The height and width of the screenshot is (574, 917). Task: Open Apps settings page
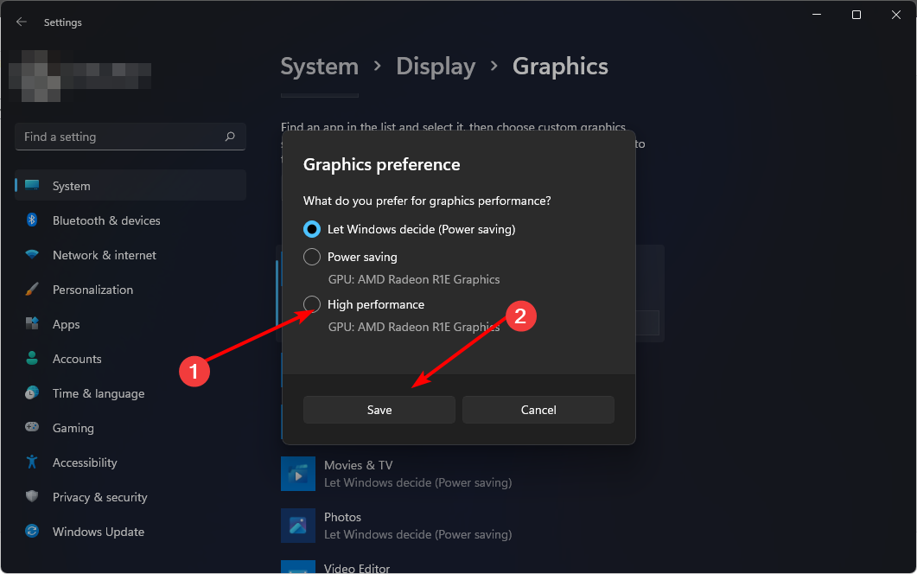[130, 323]
